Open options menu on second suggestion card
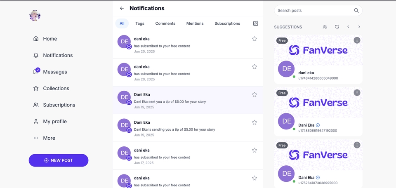Viewport: 396px width, 188px height. click(x=357, y=93)
